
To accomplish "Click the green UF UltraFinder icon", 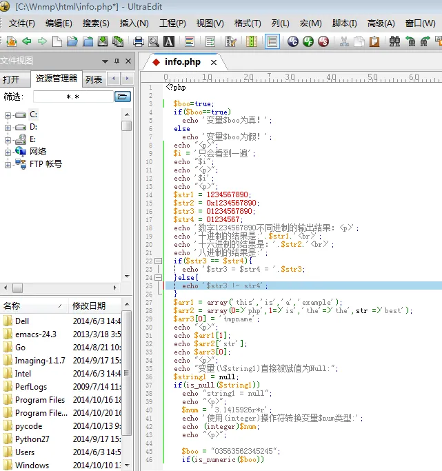I will [x=308, y=41].
